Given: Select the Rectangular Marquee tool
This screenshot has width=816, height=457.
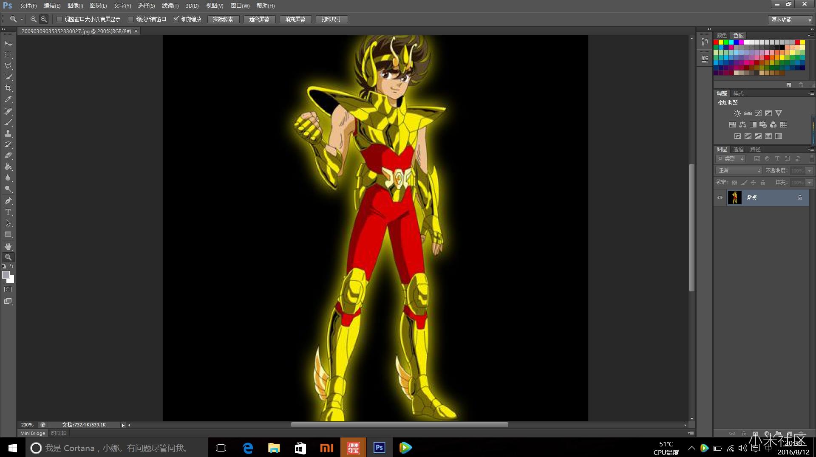Looking at the screenshot, I should pos(8,55).
